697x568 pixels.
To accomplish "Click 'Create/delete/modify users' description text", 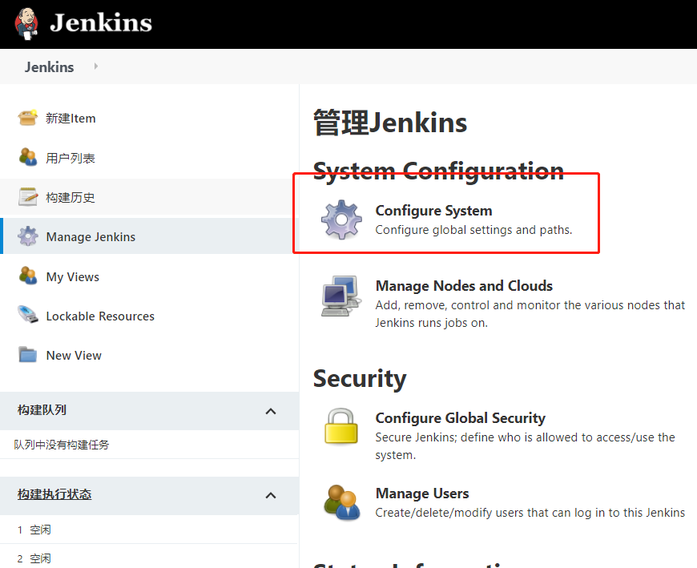I will click(530, 513).
